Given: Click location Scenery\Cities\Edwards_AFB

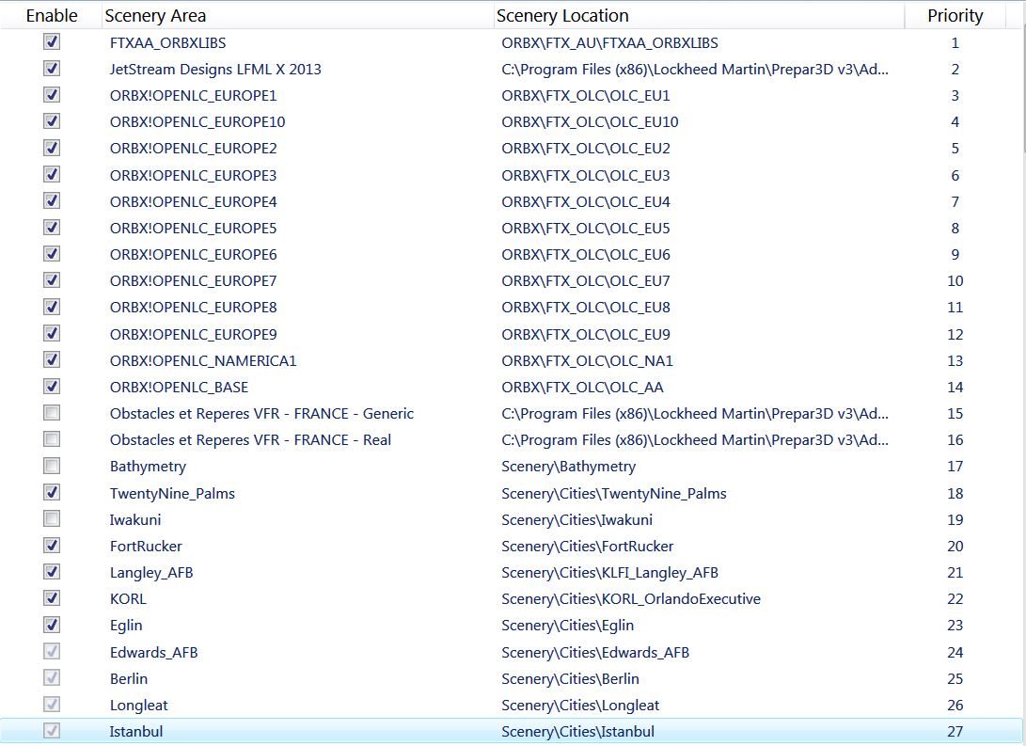Looking at the screenshot, I should [594, 653].
